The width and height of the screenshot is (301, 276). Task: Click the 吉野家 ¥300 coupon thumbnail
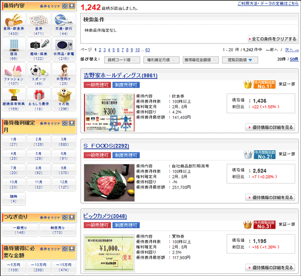click(x=109, y=113)
